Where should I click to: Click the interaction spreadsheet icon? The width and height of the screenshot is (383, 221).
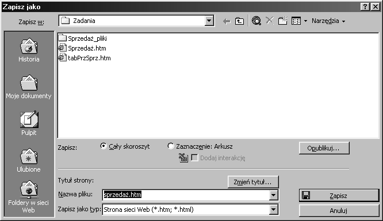click(x=183, y=158)
